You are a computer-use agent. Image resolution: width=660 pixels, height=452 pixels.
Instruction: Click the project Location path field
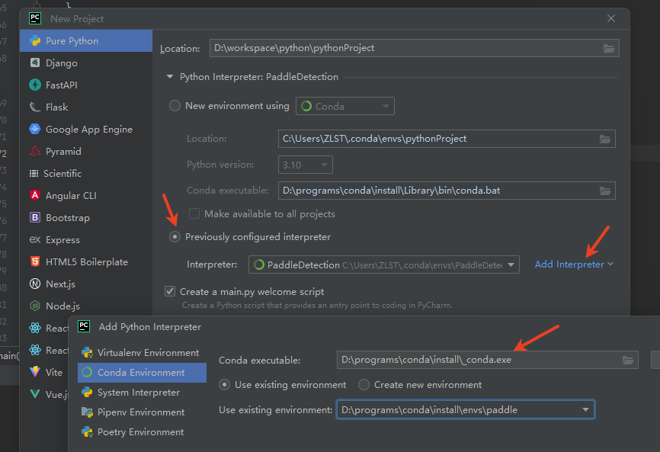414,48
